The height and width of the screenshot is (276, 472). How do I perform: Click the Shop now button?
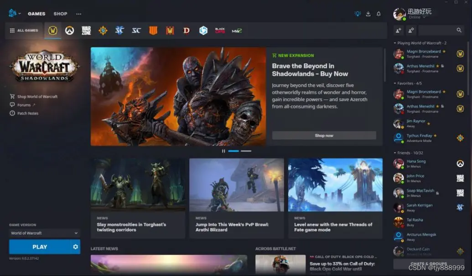pyautogui.click(x=324, y=135)
